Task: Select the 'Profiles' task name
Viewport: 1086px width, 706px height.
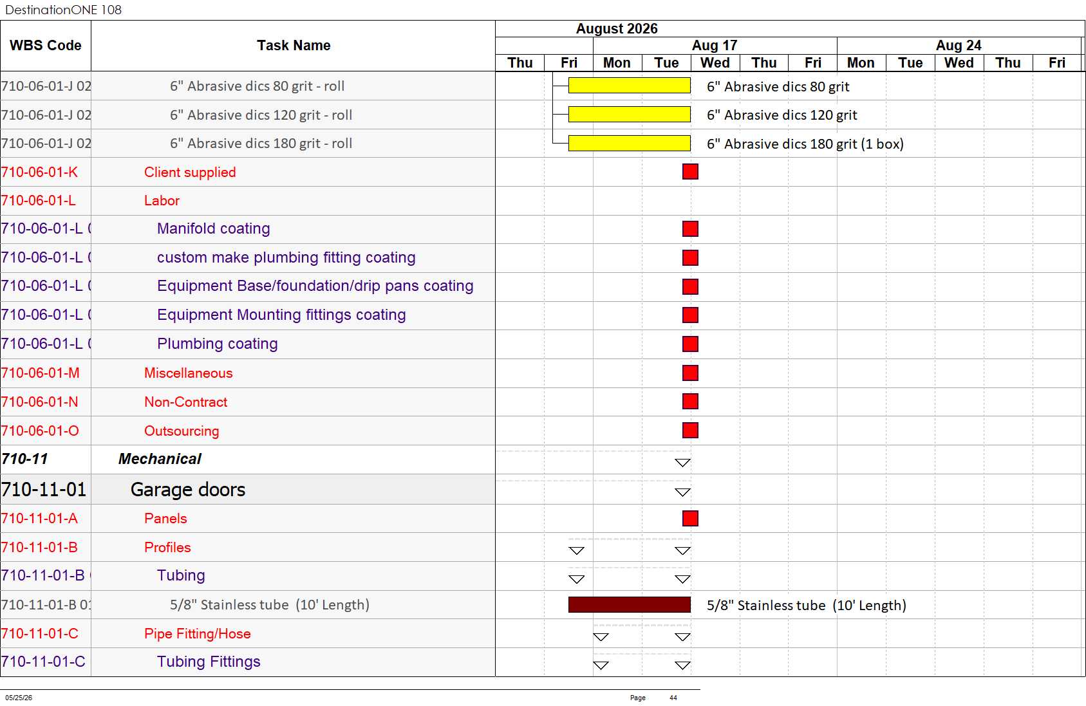Action: (x=167, y=548)
